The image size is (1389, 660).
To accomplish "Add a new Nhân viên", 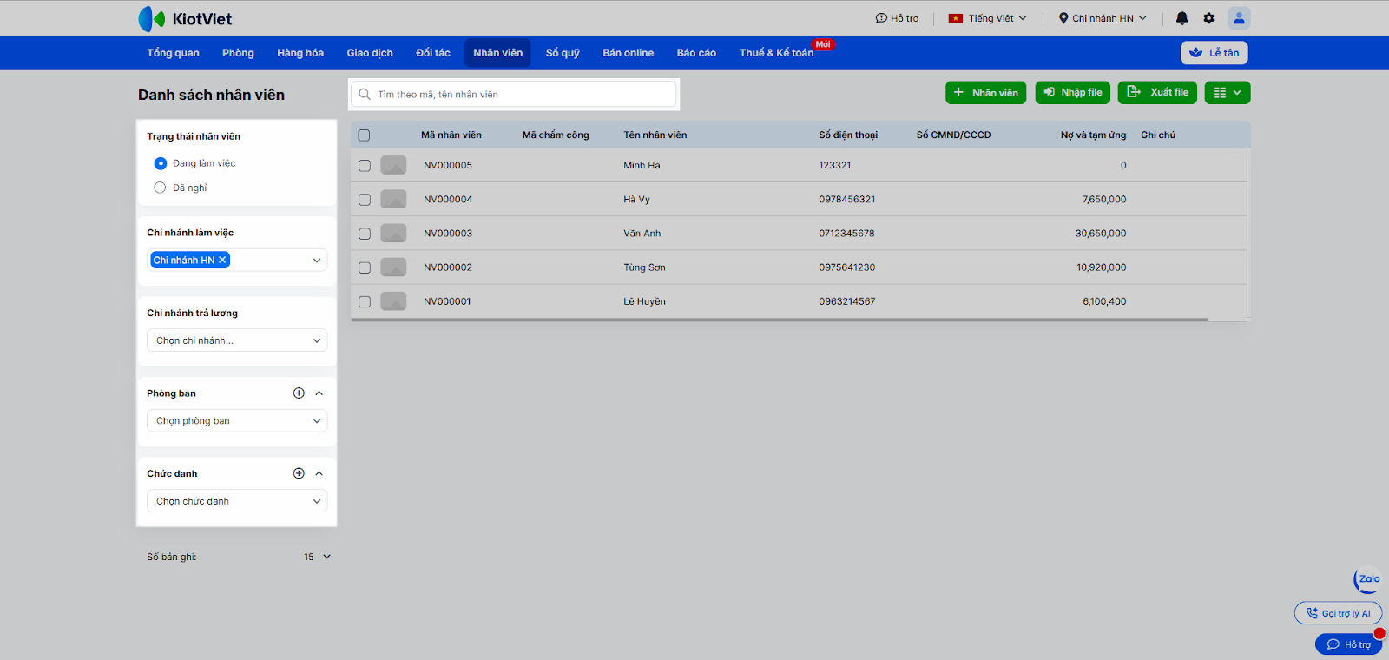I will coord(986,93).
